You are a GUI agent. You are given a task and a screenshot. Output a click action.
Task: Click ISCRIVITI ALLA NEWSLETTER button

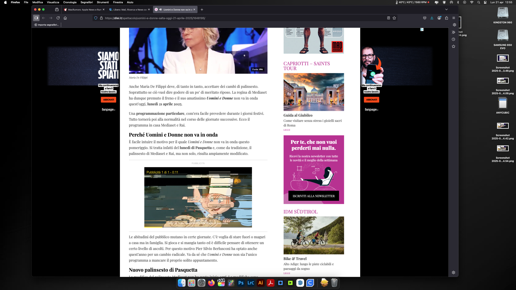(313, 196)
